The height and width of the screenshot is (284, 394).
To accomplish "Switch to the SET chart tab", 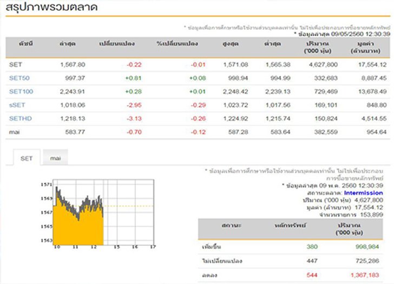I will tap(27, 158).
